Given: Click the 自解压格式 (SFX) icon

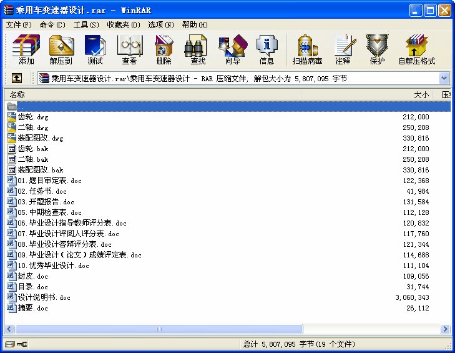Looking at the screenshot, I should [416, 50].
